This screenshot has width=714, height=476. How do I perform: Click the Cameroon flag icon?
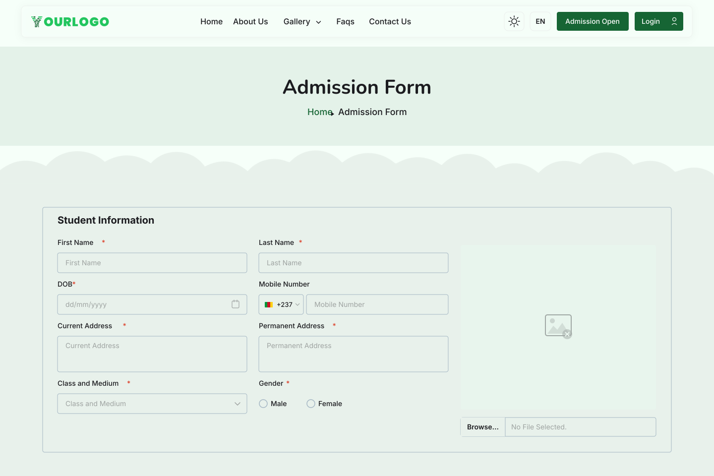(x=269, y=304)
